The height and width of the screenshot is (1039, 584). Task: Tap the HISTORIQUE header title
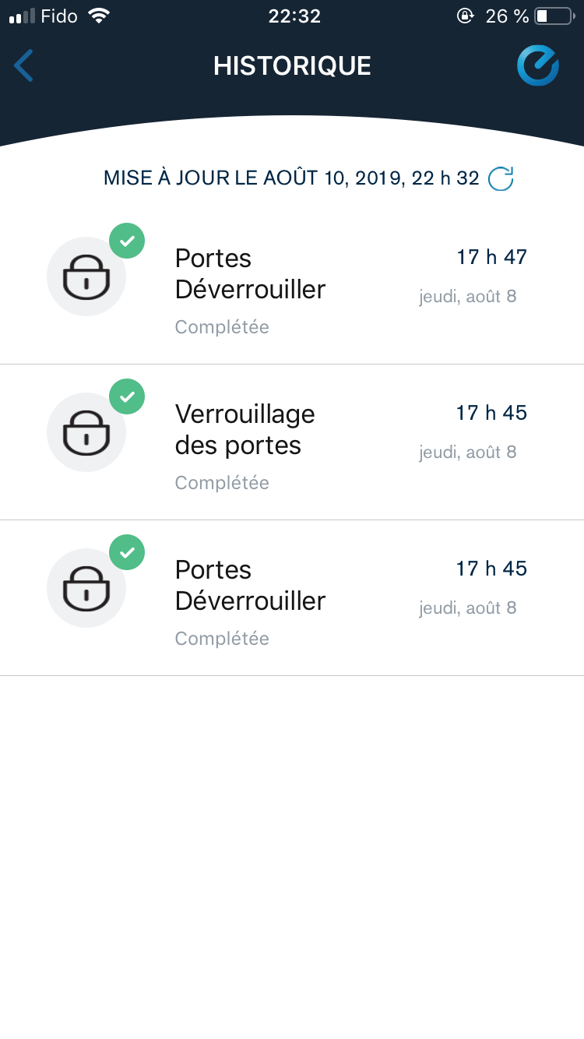tap(292, 66)
